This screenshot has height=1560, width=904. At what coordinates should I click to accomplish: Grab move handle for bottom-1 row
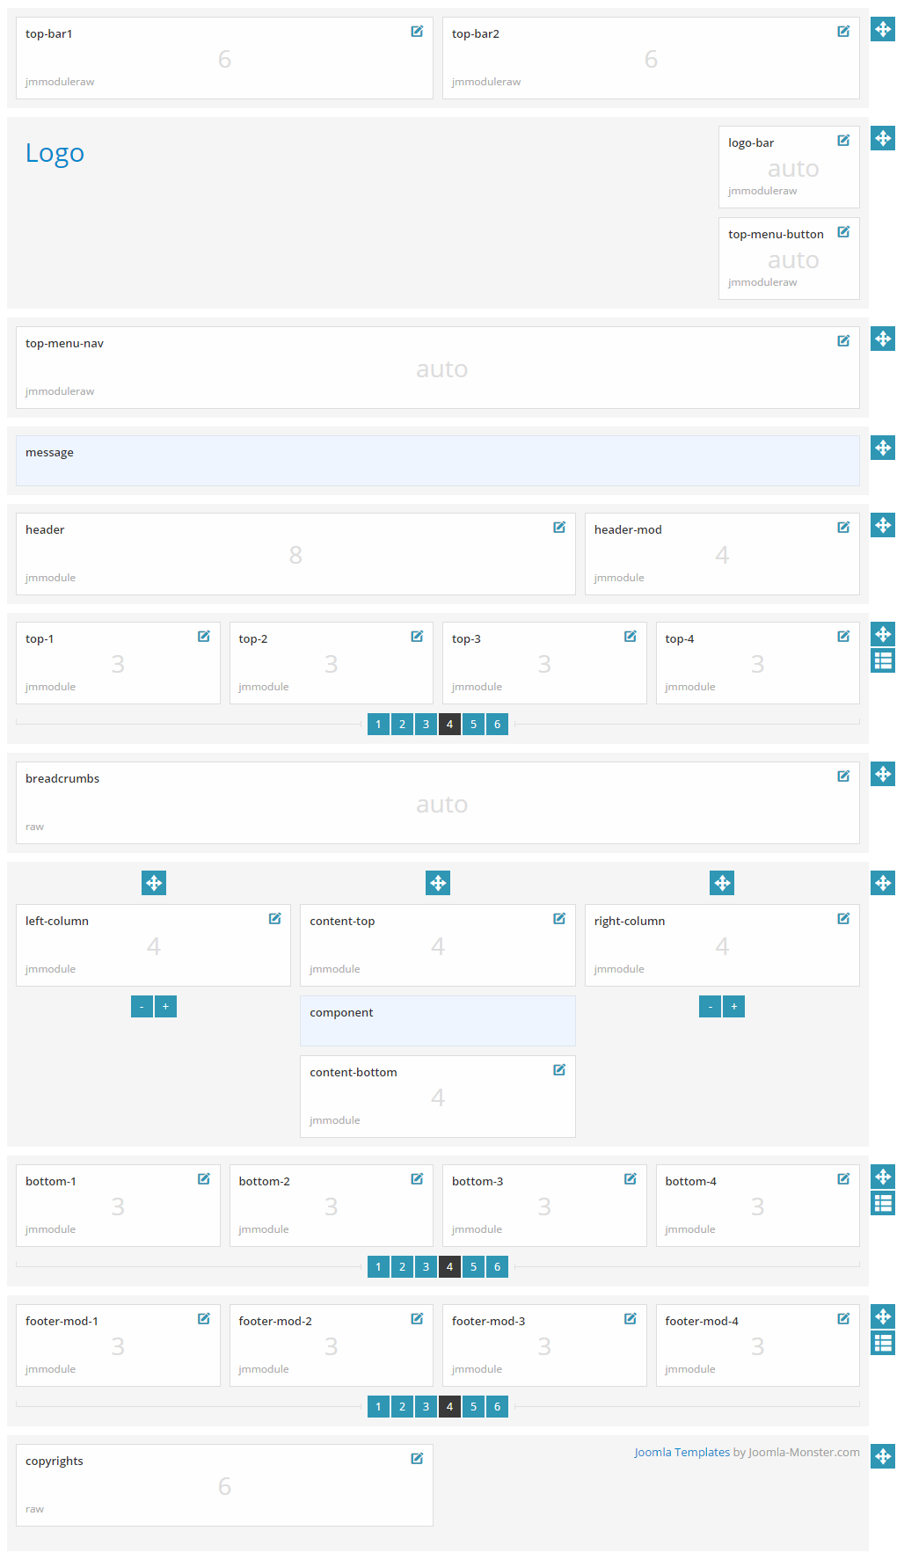883,1177
